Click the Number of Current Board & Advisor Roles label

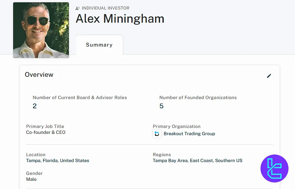pos(80,97)
